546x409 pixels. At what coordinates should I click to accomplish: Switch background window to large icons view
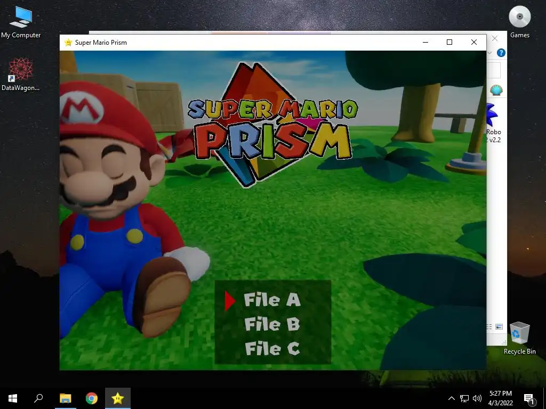pyautogui.click(x=499, y=326)
